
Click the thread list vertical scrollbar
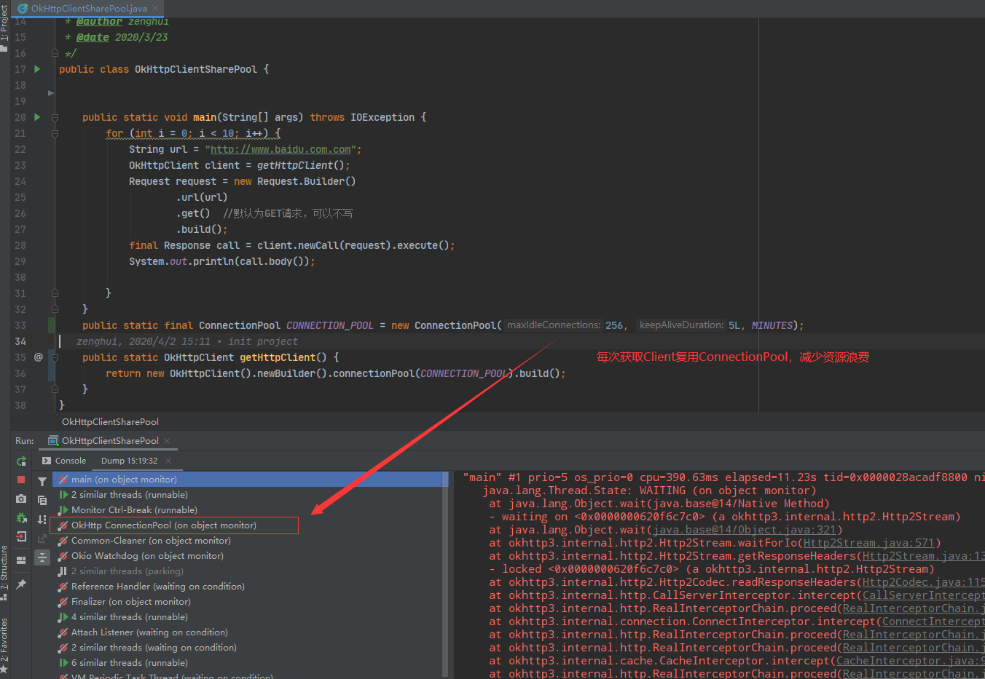click(x=446, y=575)
